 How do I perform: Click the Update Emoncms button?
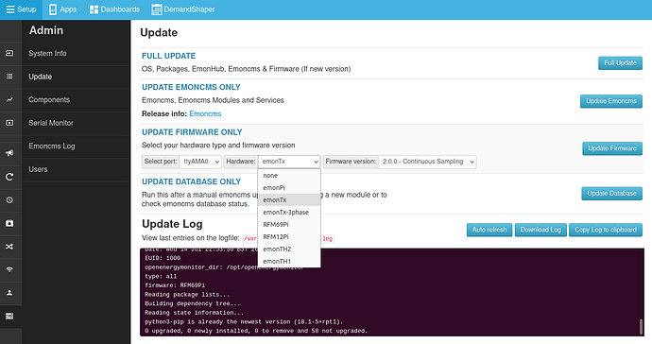(610, 101)
